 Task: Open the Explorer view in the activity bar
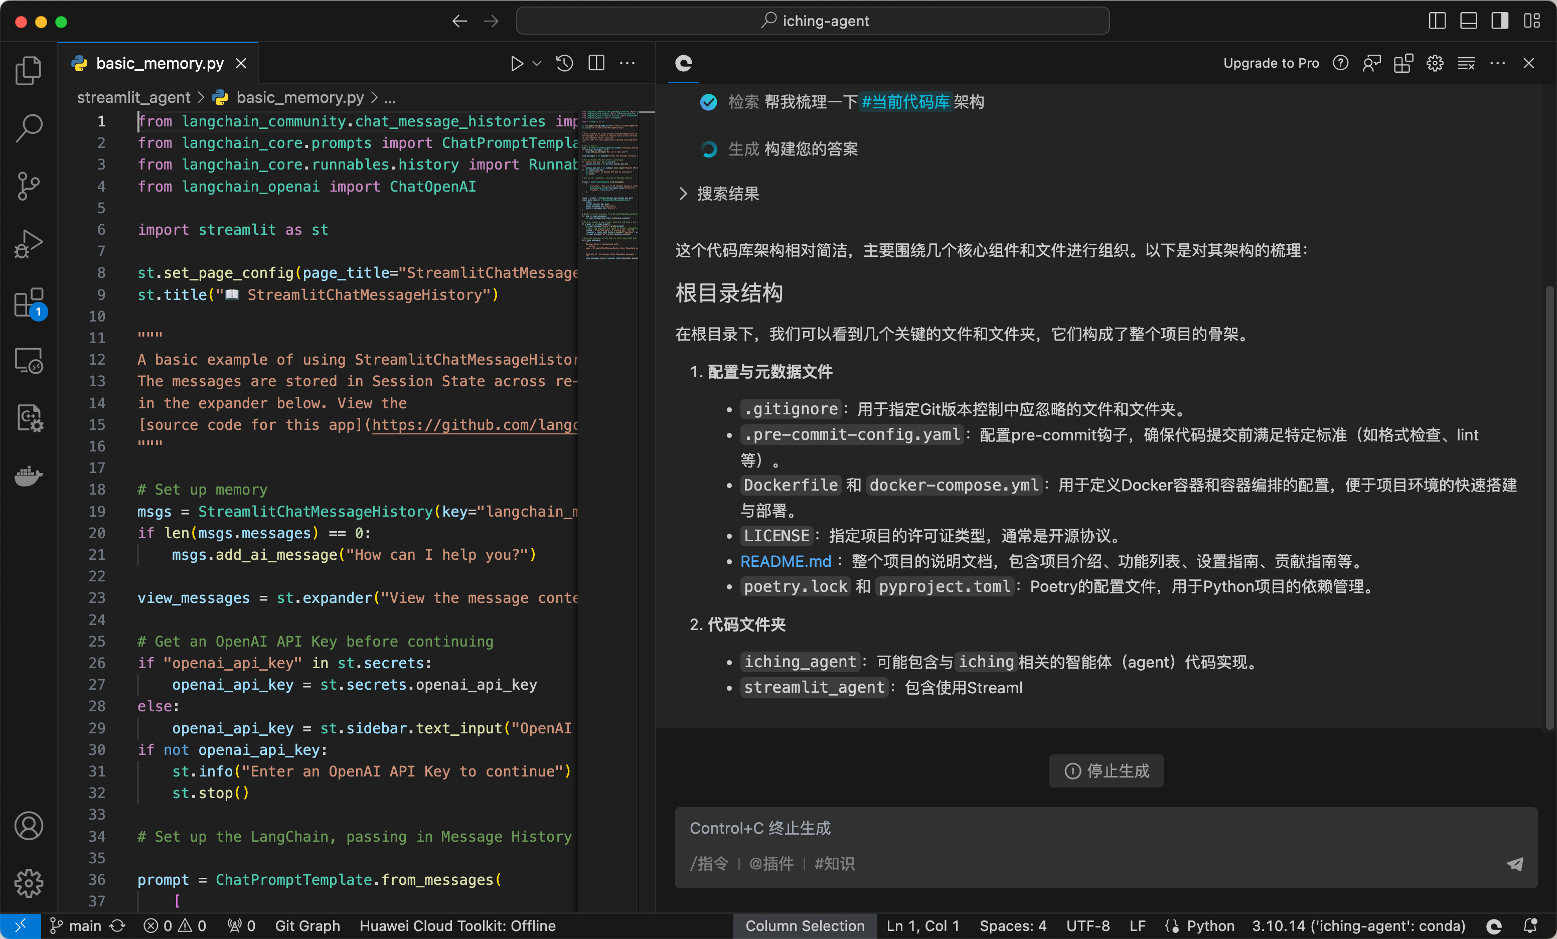[29, 70]
